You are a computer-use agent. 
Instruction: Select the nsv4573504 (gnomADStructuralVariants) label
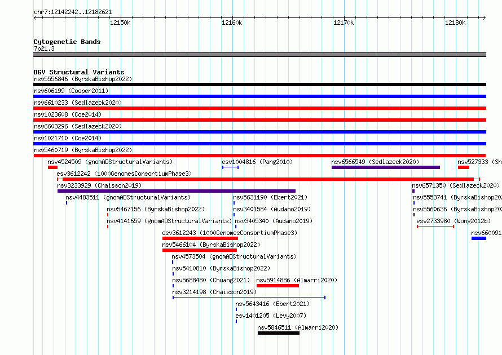pos(234,256)
